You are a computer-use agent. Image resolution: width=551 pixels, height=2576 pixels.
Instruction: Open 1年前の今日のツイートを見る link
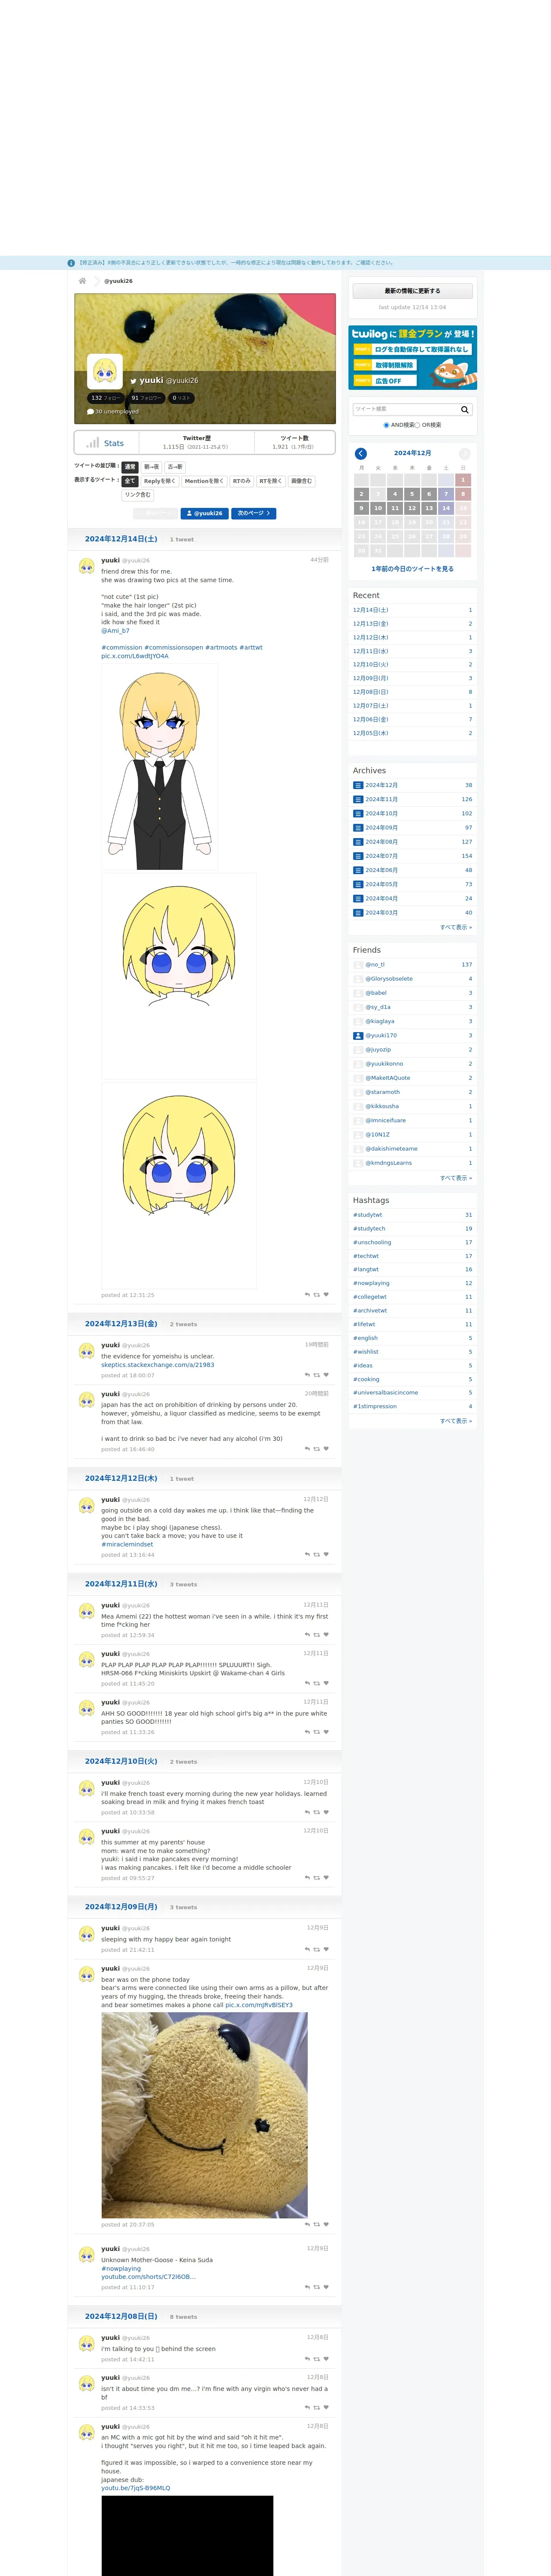(x=412, y=569)
